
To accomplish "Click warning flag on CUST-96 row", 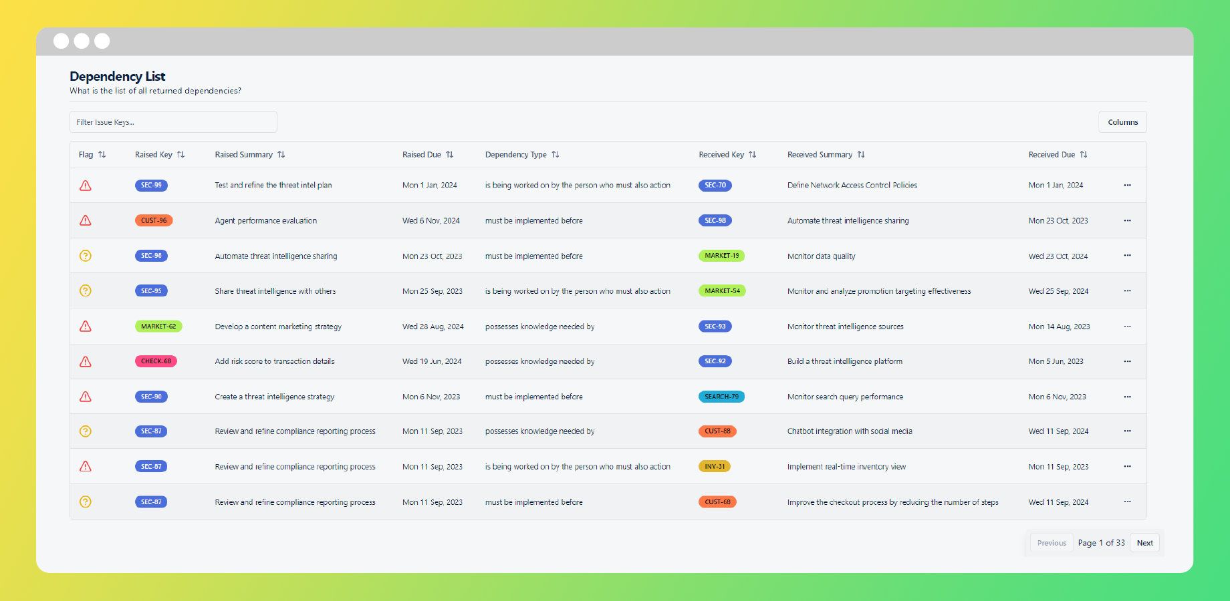I will (x=86, y=220).
